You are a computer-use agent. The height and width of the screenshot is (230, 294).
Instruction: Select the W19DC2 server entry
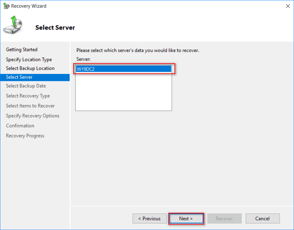click(x=123, y=69)
